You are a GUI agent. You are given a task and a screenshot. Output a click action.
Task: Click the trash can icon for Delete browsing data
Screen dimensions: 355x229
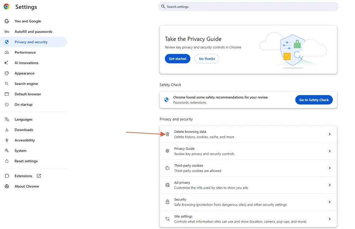(x=167, y=134)
